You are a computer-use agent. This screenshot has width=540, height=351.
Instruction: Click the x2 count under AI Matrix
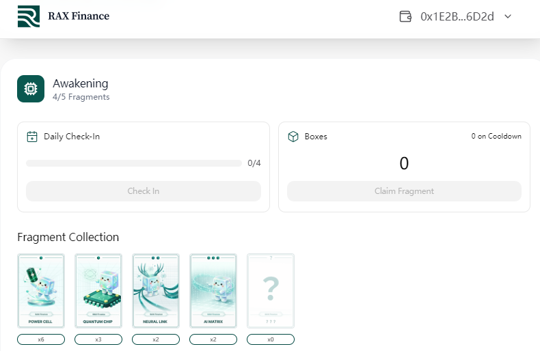click(213, 339)
